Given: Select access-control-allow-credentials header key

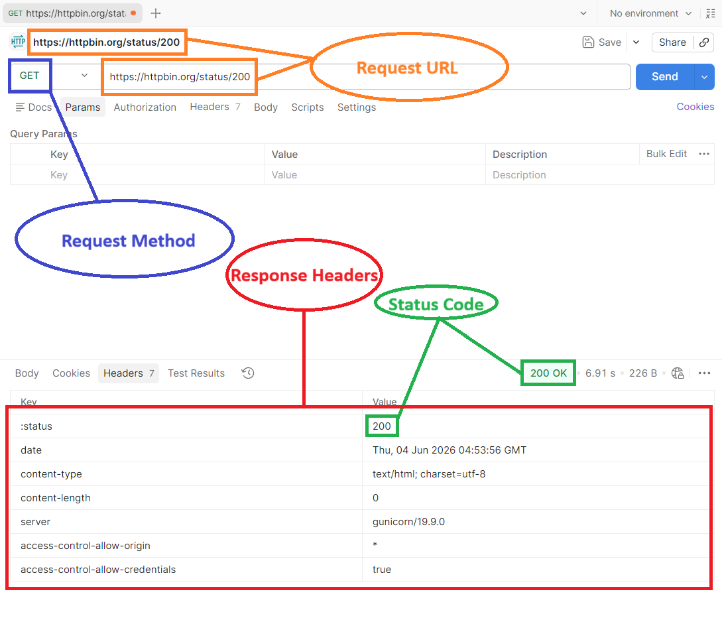Looking at the screenshot, I should (98, 570).
